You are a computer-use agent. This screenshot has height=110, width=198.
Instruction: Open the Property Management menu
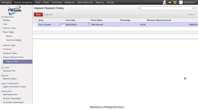pyautogui.click(x=23, y=2)
